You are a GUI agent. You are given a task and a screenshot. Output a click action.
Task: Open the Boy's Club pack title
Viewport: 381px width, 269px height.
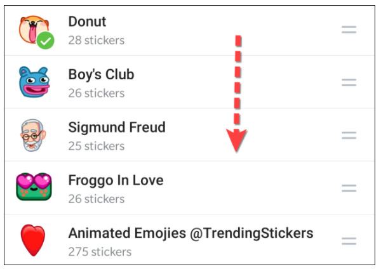[101, 74]
